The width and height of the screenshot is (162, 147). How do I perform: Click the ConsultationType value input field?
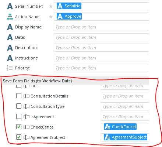[125, 106]
